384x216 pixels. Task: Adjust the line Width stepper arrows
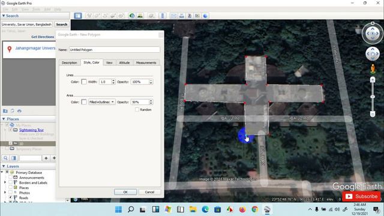113,82
